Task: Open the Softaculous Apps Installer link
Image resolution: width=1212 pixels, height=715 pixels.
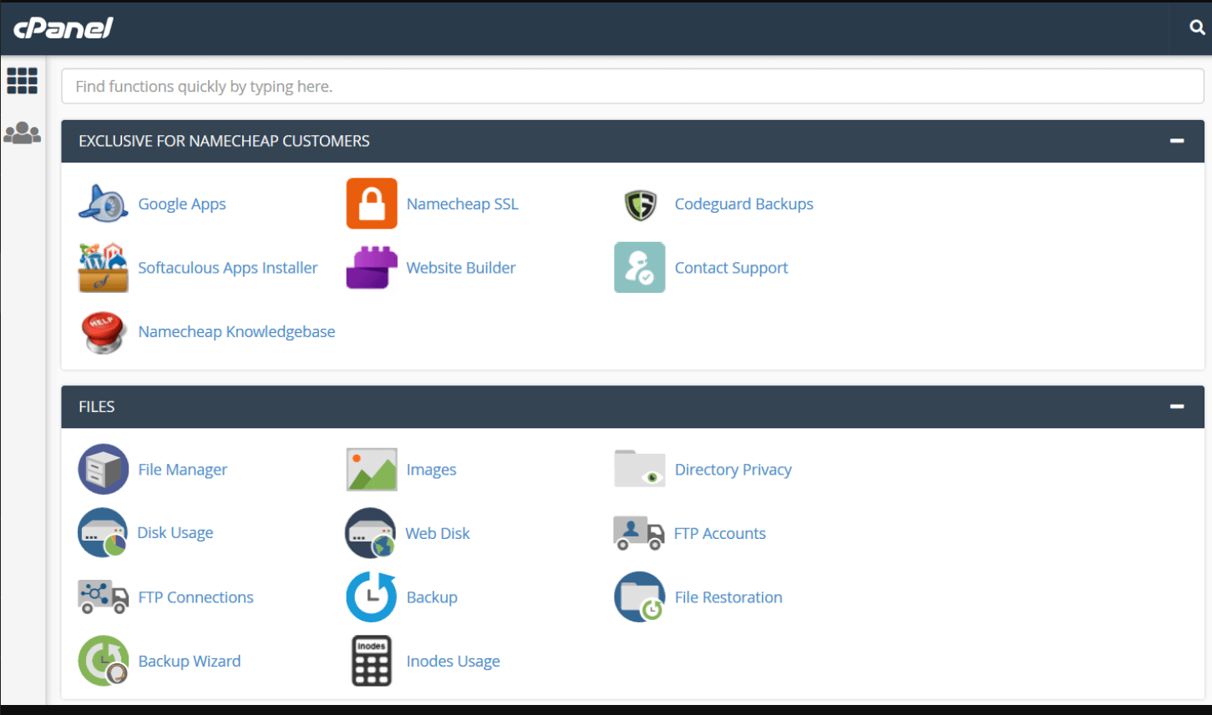Action: 228,268
